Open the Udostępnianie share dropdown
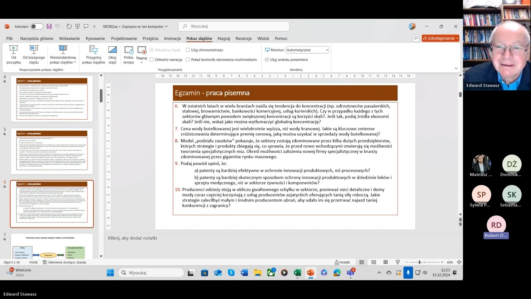 441,38
